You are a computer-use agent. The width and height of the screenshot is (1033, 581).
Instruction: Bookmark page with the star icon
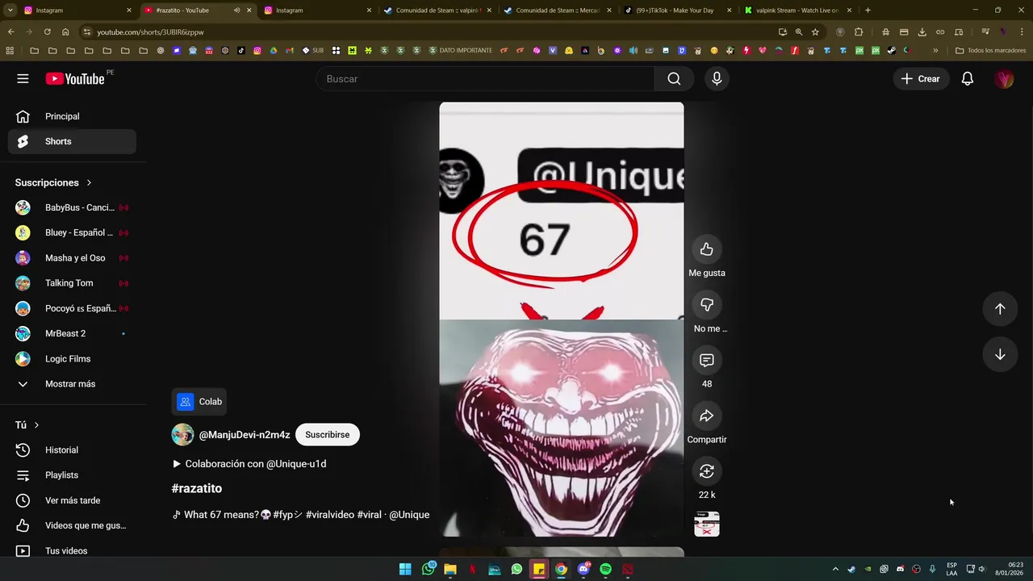[815, 32]
